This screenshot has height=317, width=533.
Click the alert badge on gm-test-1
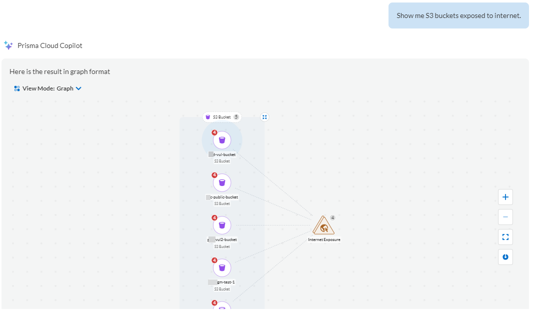214,260
